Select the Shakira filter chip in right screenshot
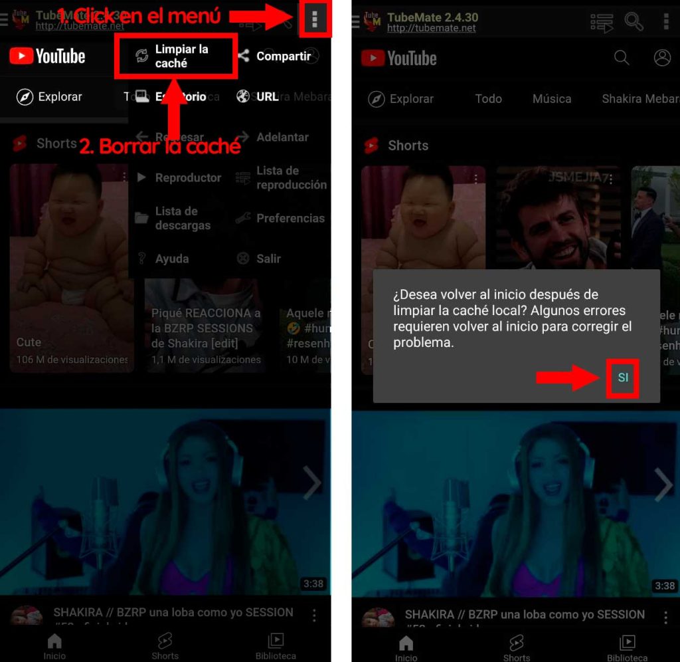 641,99
